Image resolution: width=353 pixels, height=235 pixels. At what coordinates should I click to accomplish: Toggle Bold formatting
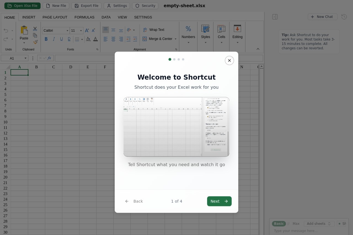46,39
